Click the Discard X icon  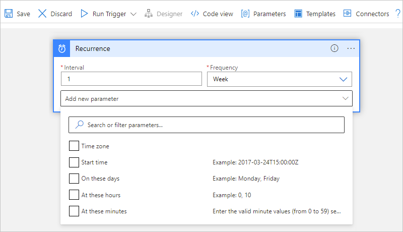(42, 14)
